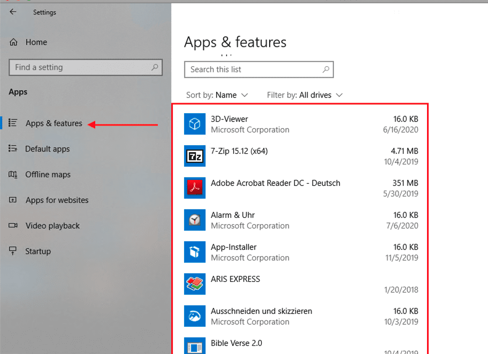488x354 pixels.
Task: Focus the Search this list field
Action: coord(259,69)
